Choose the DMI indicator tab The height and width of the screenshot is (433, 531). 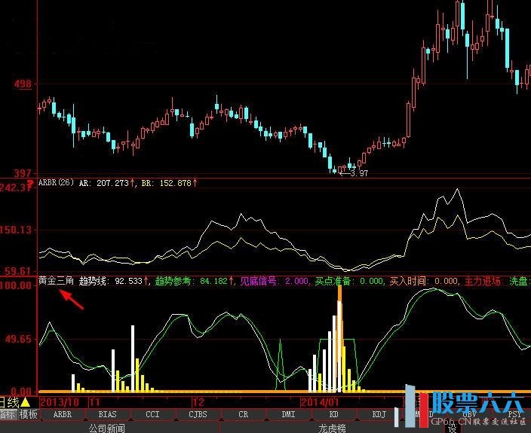click(x=288, y=414)
